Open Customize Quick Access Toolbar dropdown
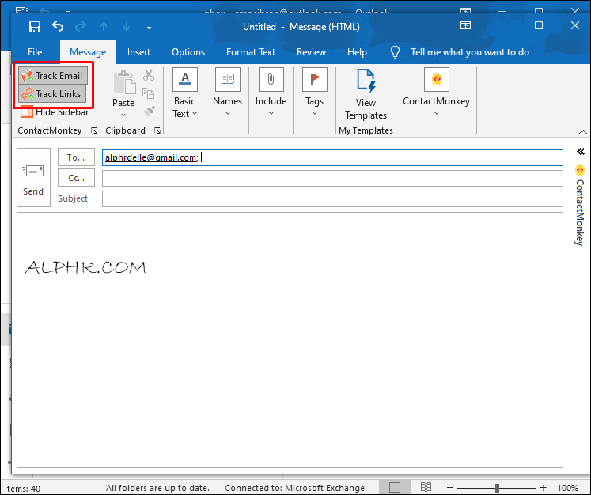This screenshot has width=591, height=495. (x=150, y=27)
